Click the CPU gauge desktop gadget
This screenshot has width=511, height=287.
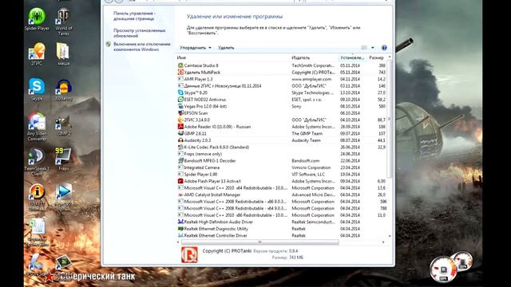point(443,269)
